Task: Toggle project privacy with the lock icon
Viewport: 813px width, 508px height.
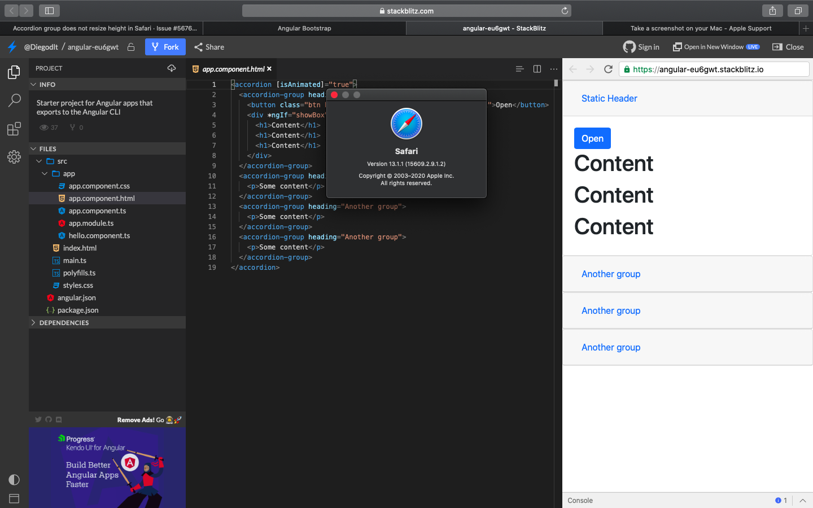Action: 130,47
